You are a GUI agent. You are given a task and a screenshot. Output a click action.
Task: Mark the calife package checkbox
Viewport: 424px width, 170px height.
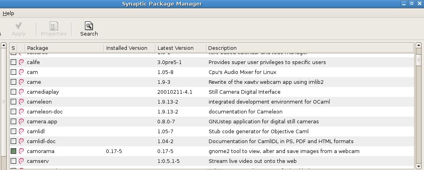tap(13, 62)
